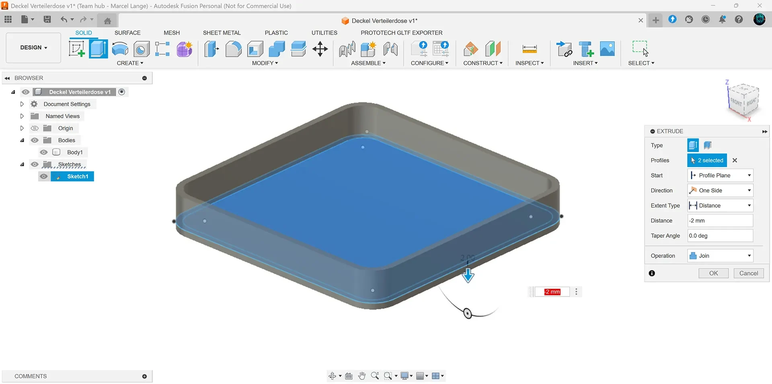772x384 pixels.
Task: Select the Pan hand tool
Action: (362, 376)
